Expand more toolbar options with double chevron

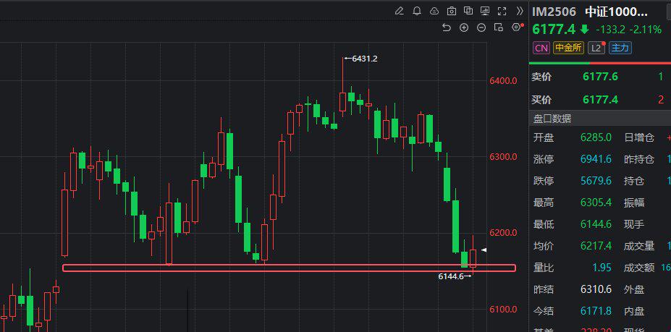point(519,11)
